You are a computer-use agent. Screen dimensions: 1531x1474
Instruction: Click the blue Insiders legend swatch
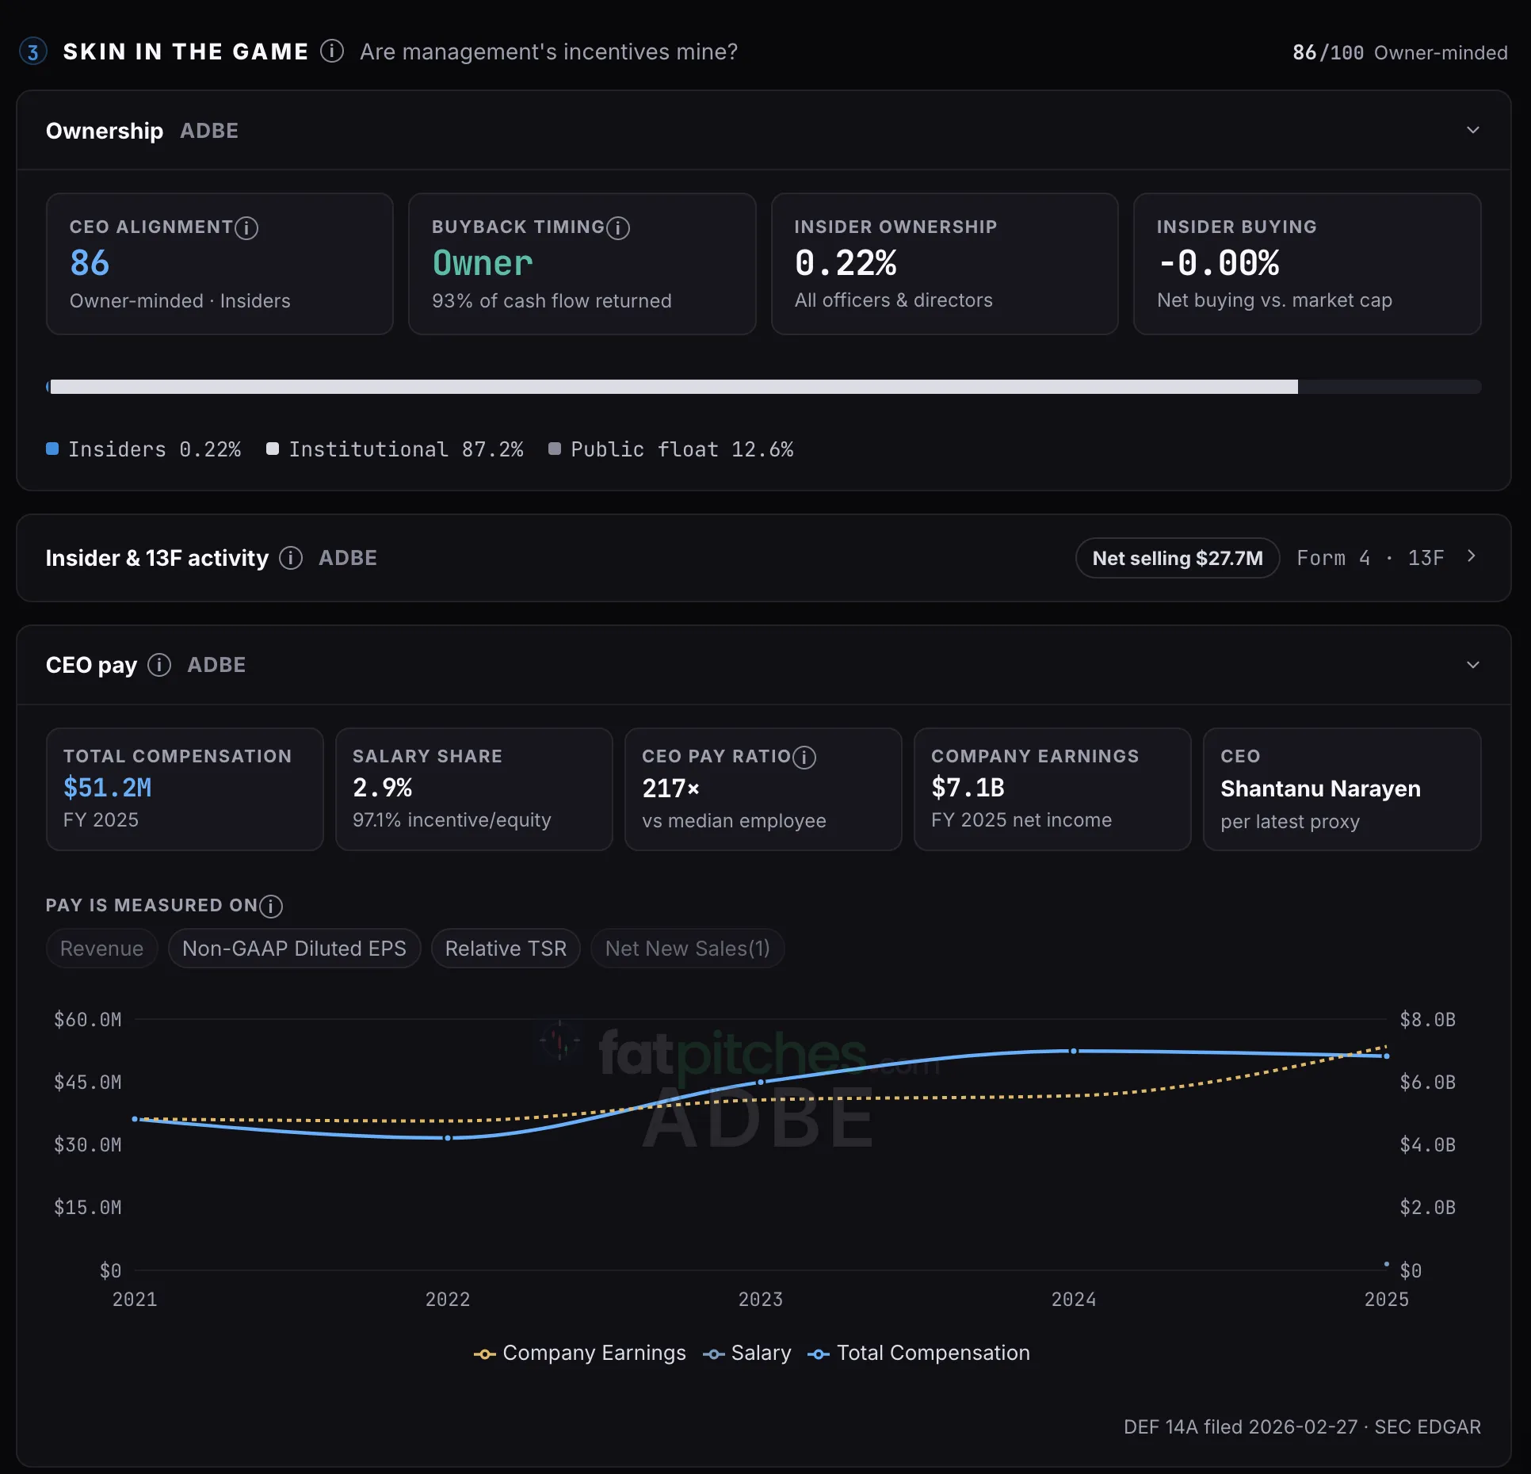(x=52, y=449)
